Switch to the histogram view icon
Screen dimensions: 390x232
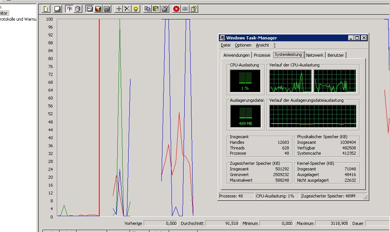[98, 9]
